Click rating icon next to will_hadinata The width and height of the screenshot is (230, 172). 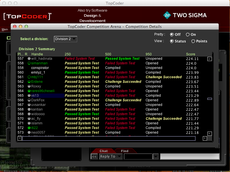pyautogui.click(x=29, y=59)
